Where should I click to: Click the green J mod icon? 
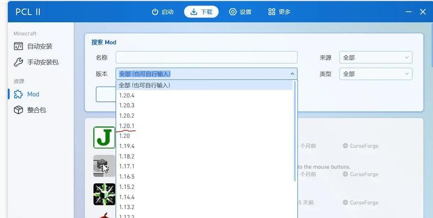click(104, 137)
